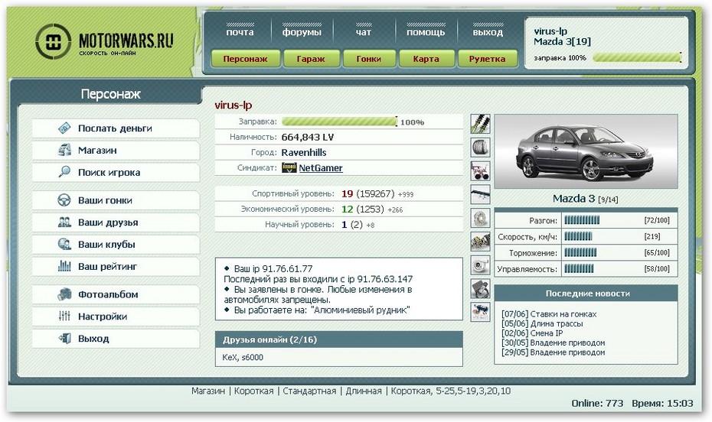
Task: Click the steering wheel icon for Ваши гонки
Action: point(64,200)
